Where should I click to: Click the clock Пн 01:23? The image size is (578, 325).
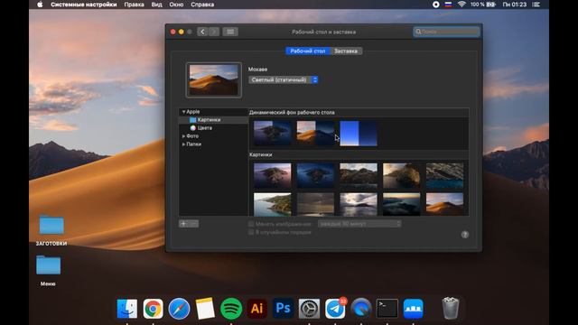(x=514, y=5)
